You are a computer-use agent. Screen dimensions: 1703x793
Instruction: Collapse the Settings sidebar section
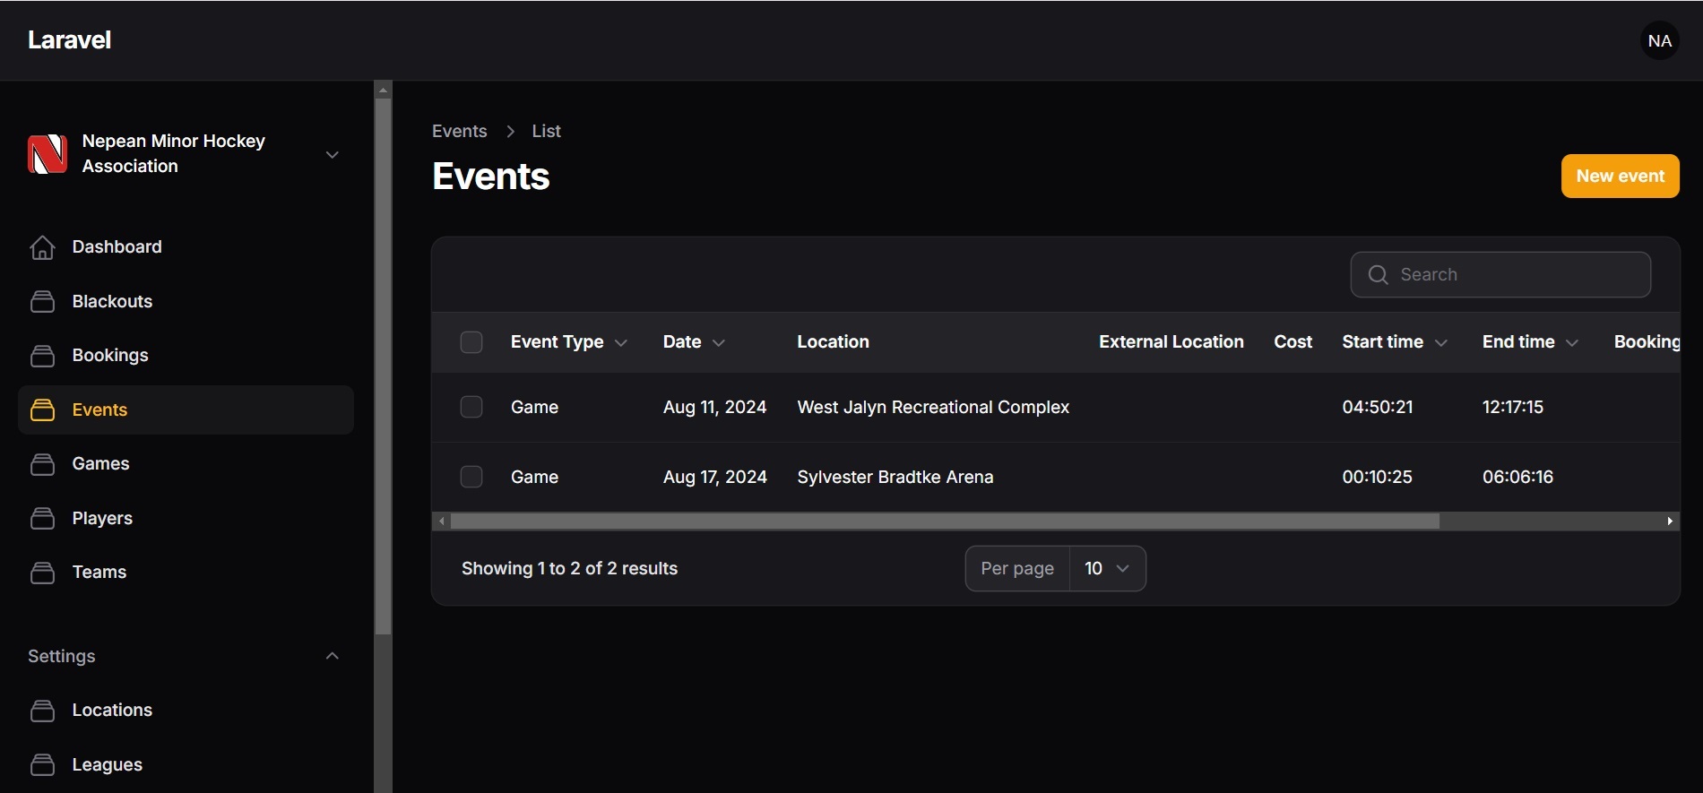click(332, 656)
